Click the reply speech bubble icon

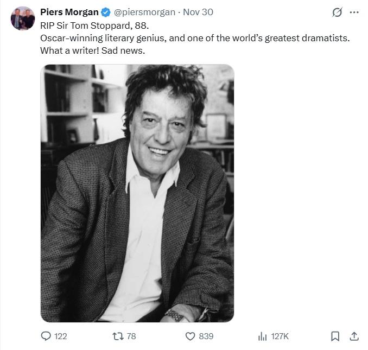[46, 336]
